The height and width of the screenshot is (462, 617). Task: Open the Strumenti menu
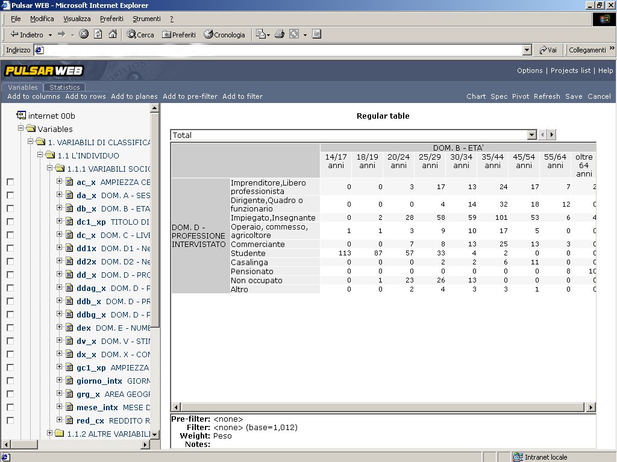point(146,19)
